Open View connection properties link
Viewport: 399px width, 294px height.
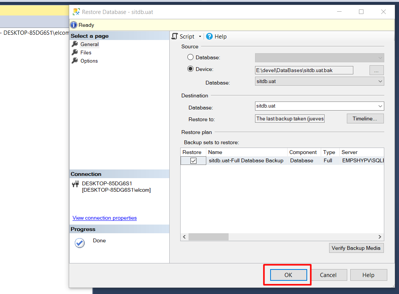[x=105, y=218]
